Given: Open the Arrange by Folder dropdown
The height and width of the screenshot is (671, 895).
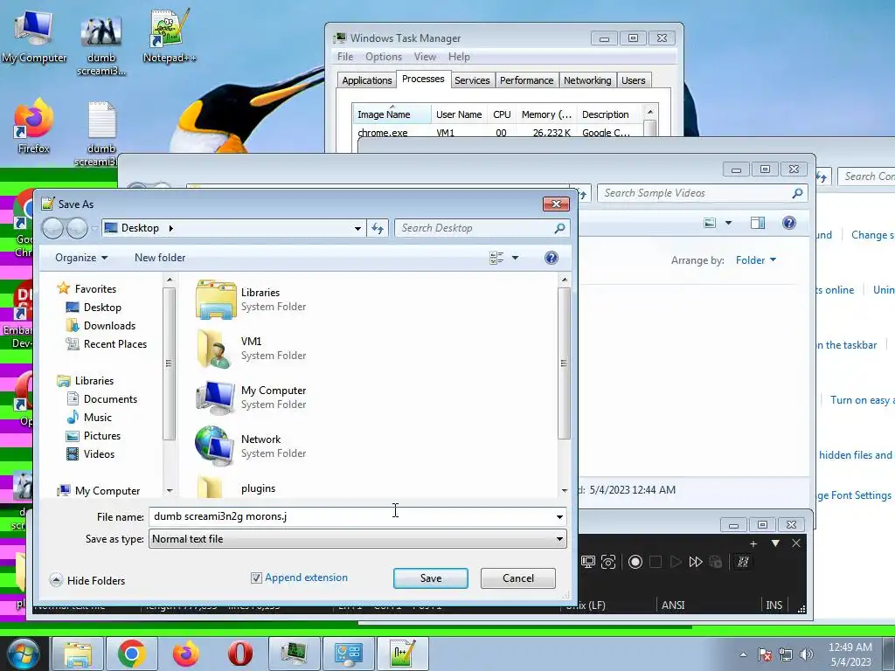Looking at the screenshot, I should (756, 260).
